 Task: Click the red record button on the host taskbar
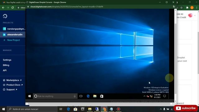click(118, 109)
